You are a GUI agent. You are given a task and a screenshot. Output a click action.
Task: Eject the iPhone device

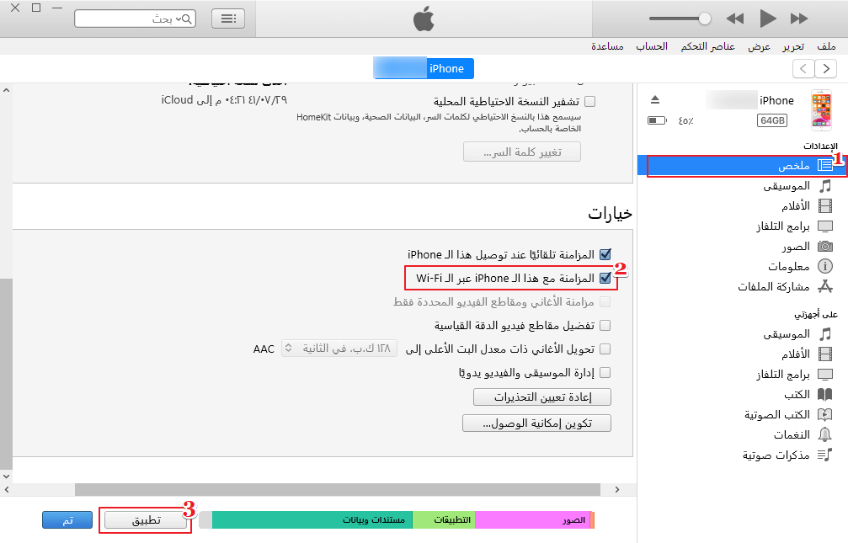[655, 99]
